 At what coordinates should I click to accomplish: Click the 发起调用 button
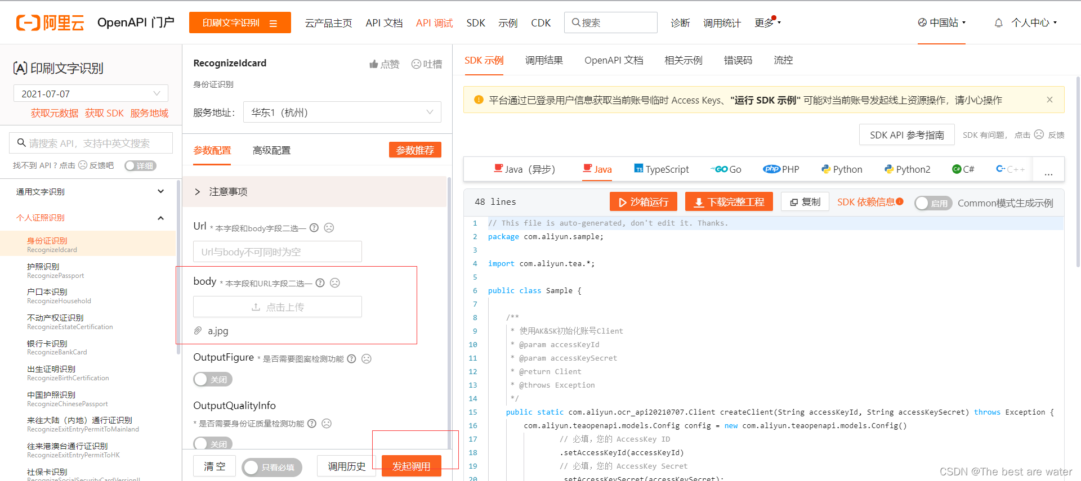click(411, 466)
